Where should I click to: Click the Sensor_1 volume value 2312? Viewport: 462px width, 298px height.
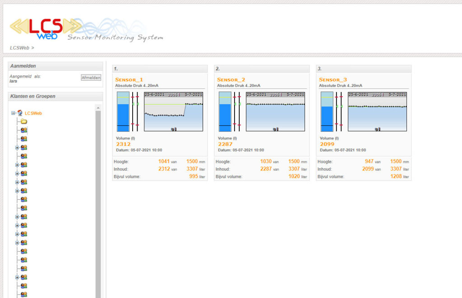click(x=123, y=144)
